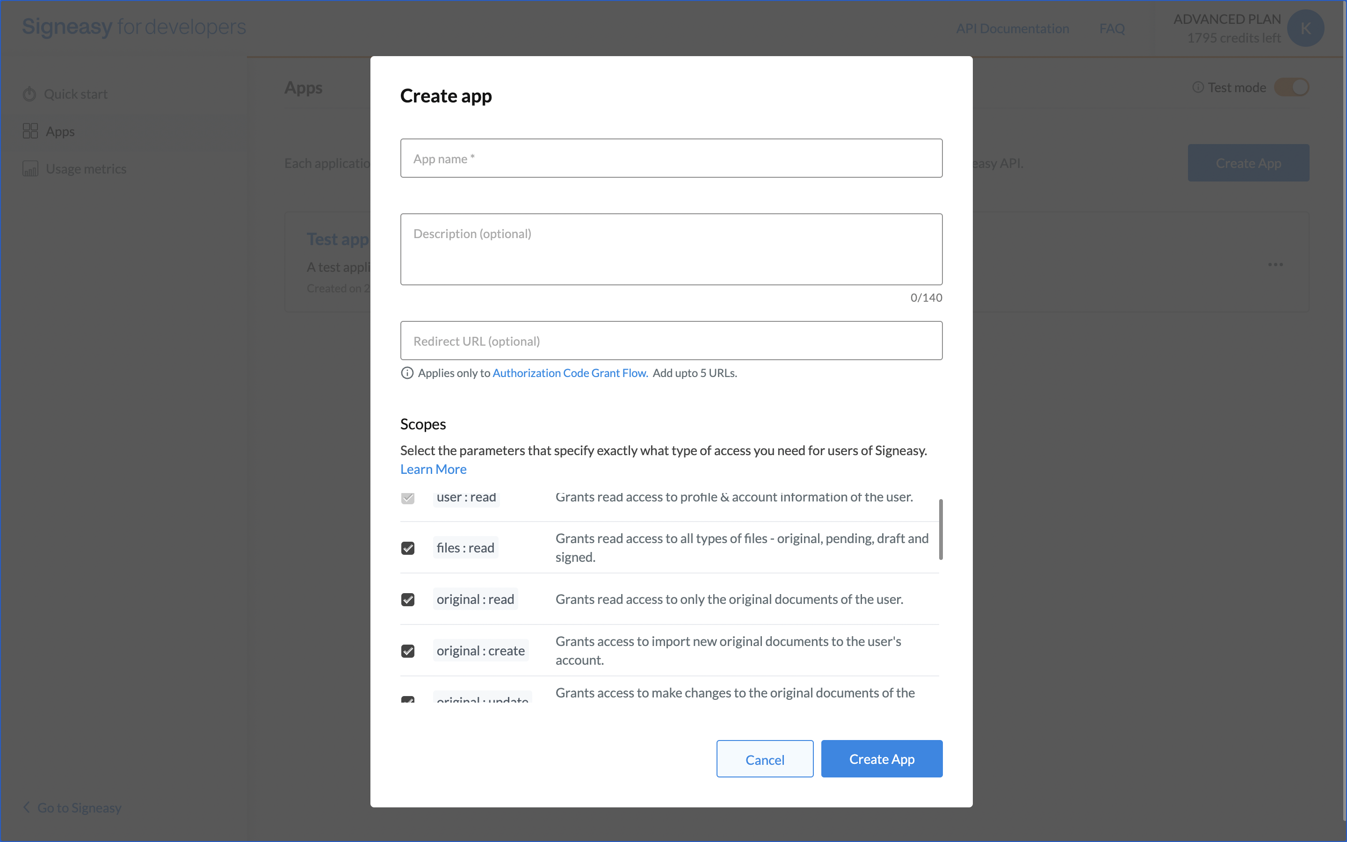Click the info icon beside Redirect URL note

(x=407, y=373)
